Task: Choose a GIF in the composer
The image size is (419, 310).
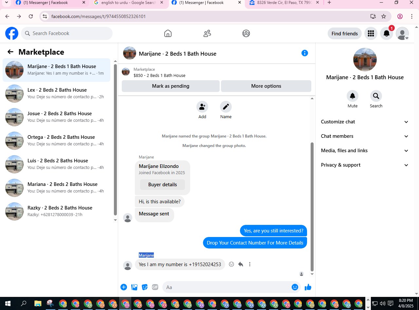Action: coord(155,287)
